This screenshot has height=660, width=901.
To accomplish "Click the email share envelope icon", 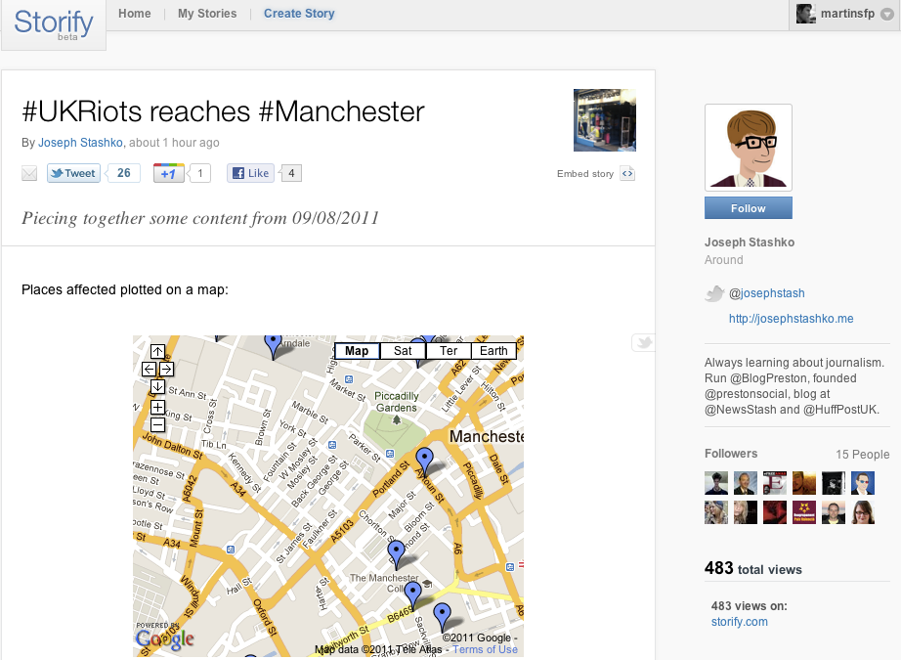I will click(29, 173).
